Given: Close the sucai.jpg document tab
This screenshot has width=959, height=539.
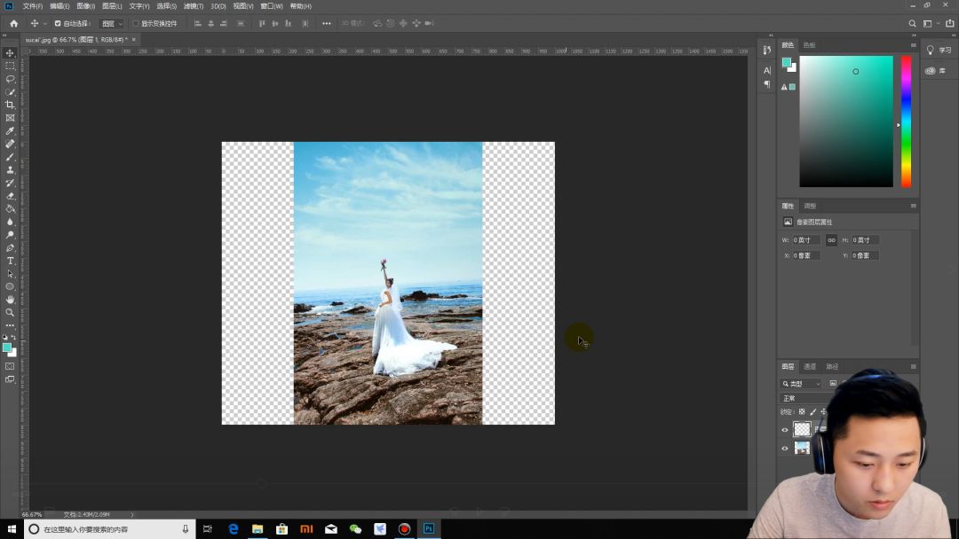Looking at the screenshot, I should click(134, 39).
